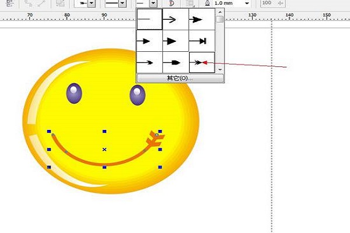
Task: Select the double-chevron arrowhead preset
Action: (x=202, y=62)
